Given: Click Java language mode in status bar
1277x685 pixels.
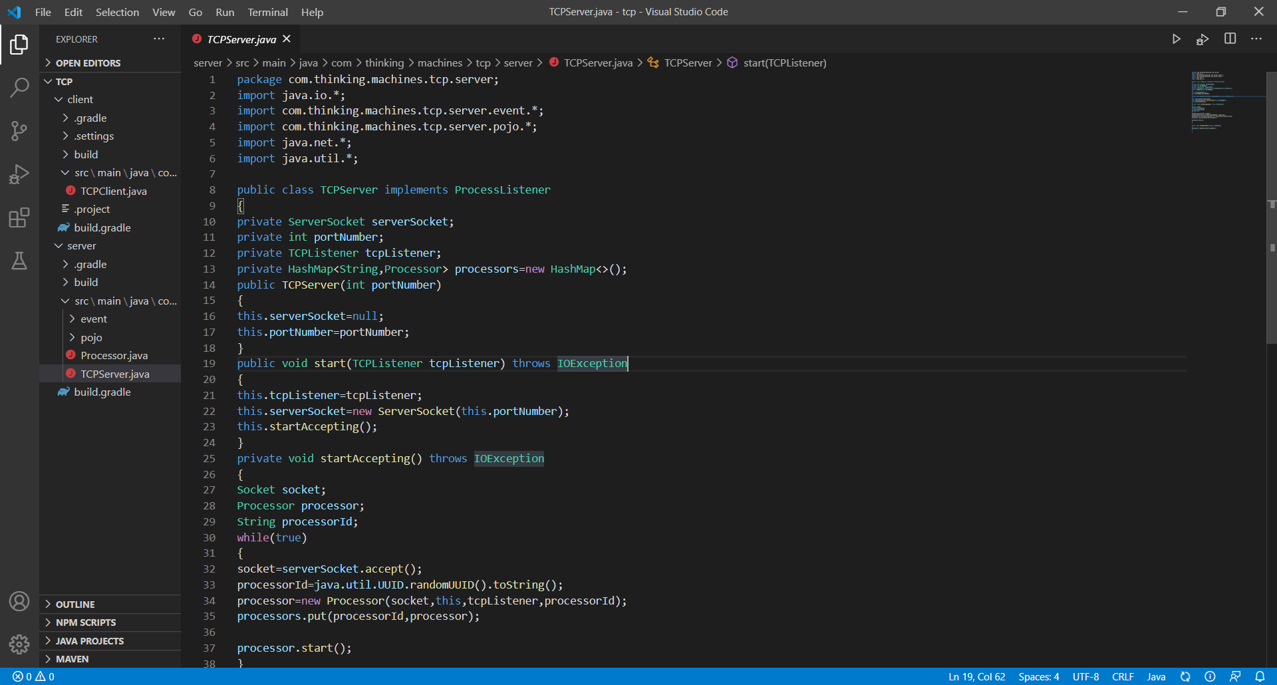Looking at the screenshot, I should point(1156,676).
